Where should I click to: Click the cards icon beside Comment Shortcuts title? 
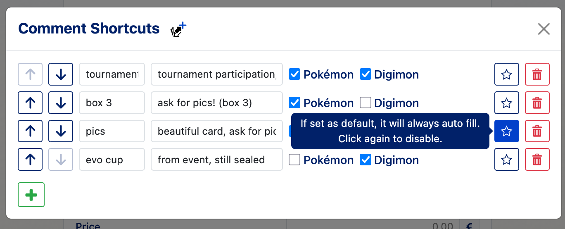point(178,30)
